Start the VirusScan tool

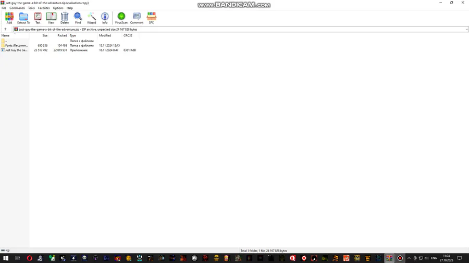(x=121, y=18)
